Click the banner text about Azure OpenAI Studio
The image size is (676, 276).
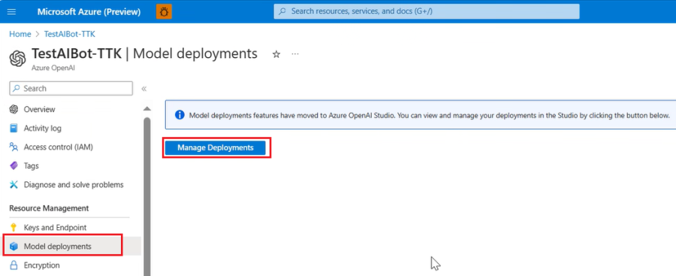430,115
